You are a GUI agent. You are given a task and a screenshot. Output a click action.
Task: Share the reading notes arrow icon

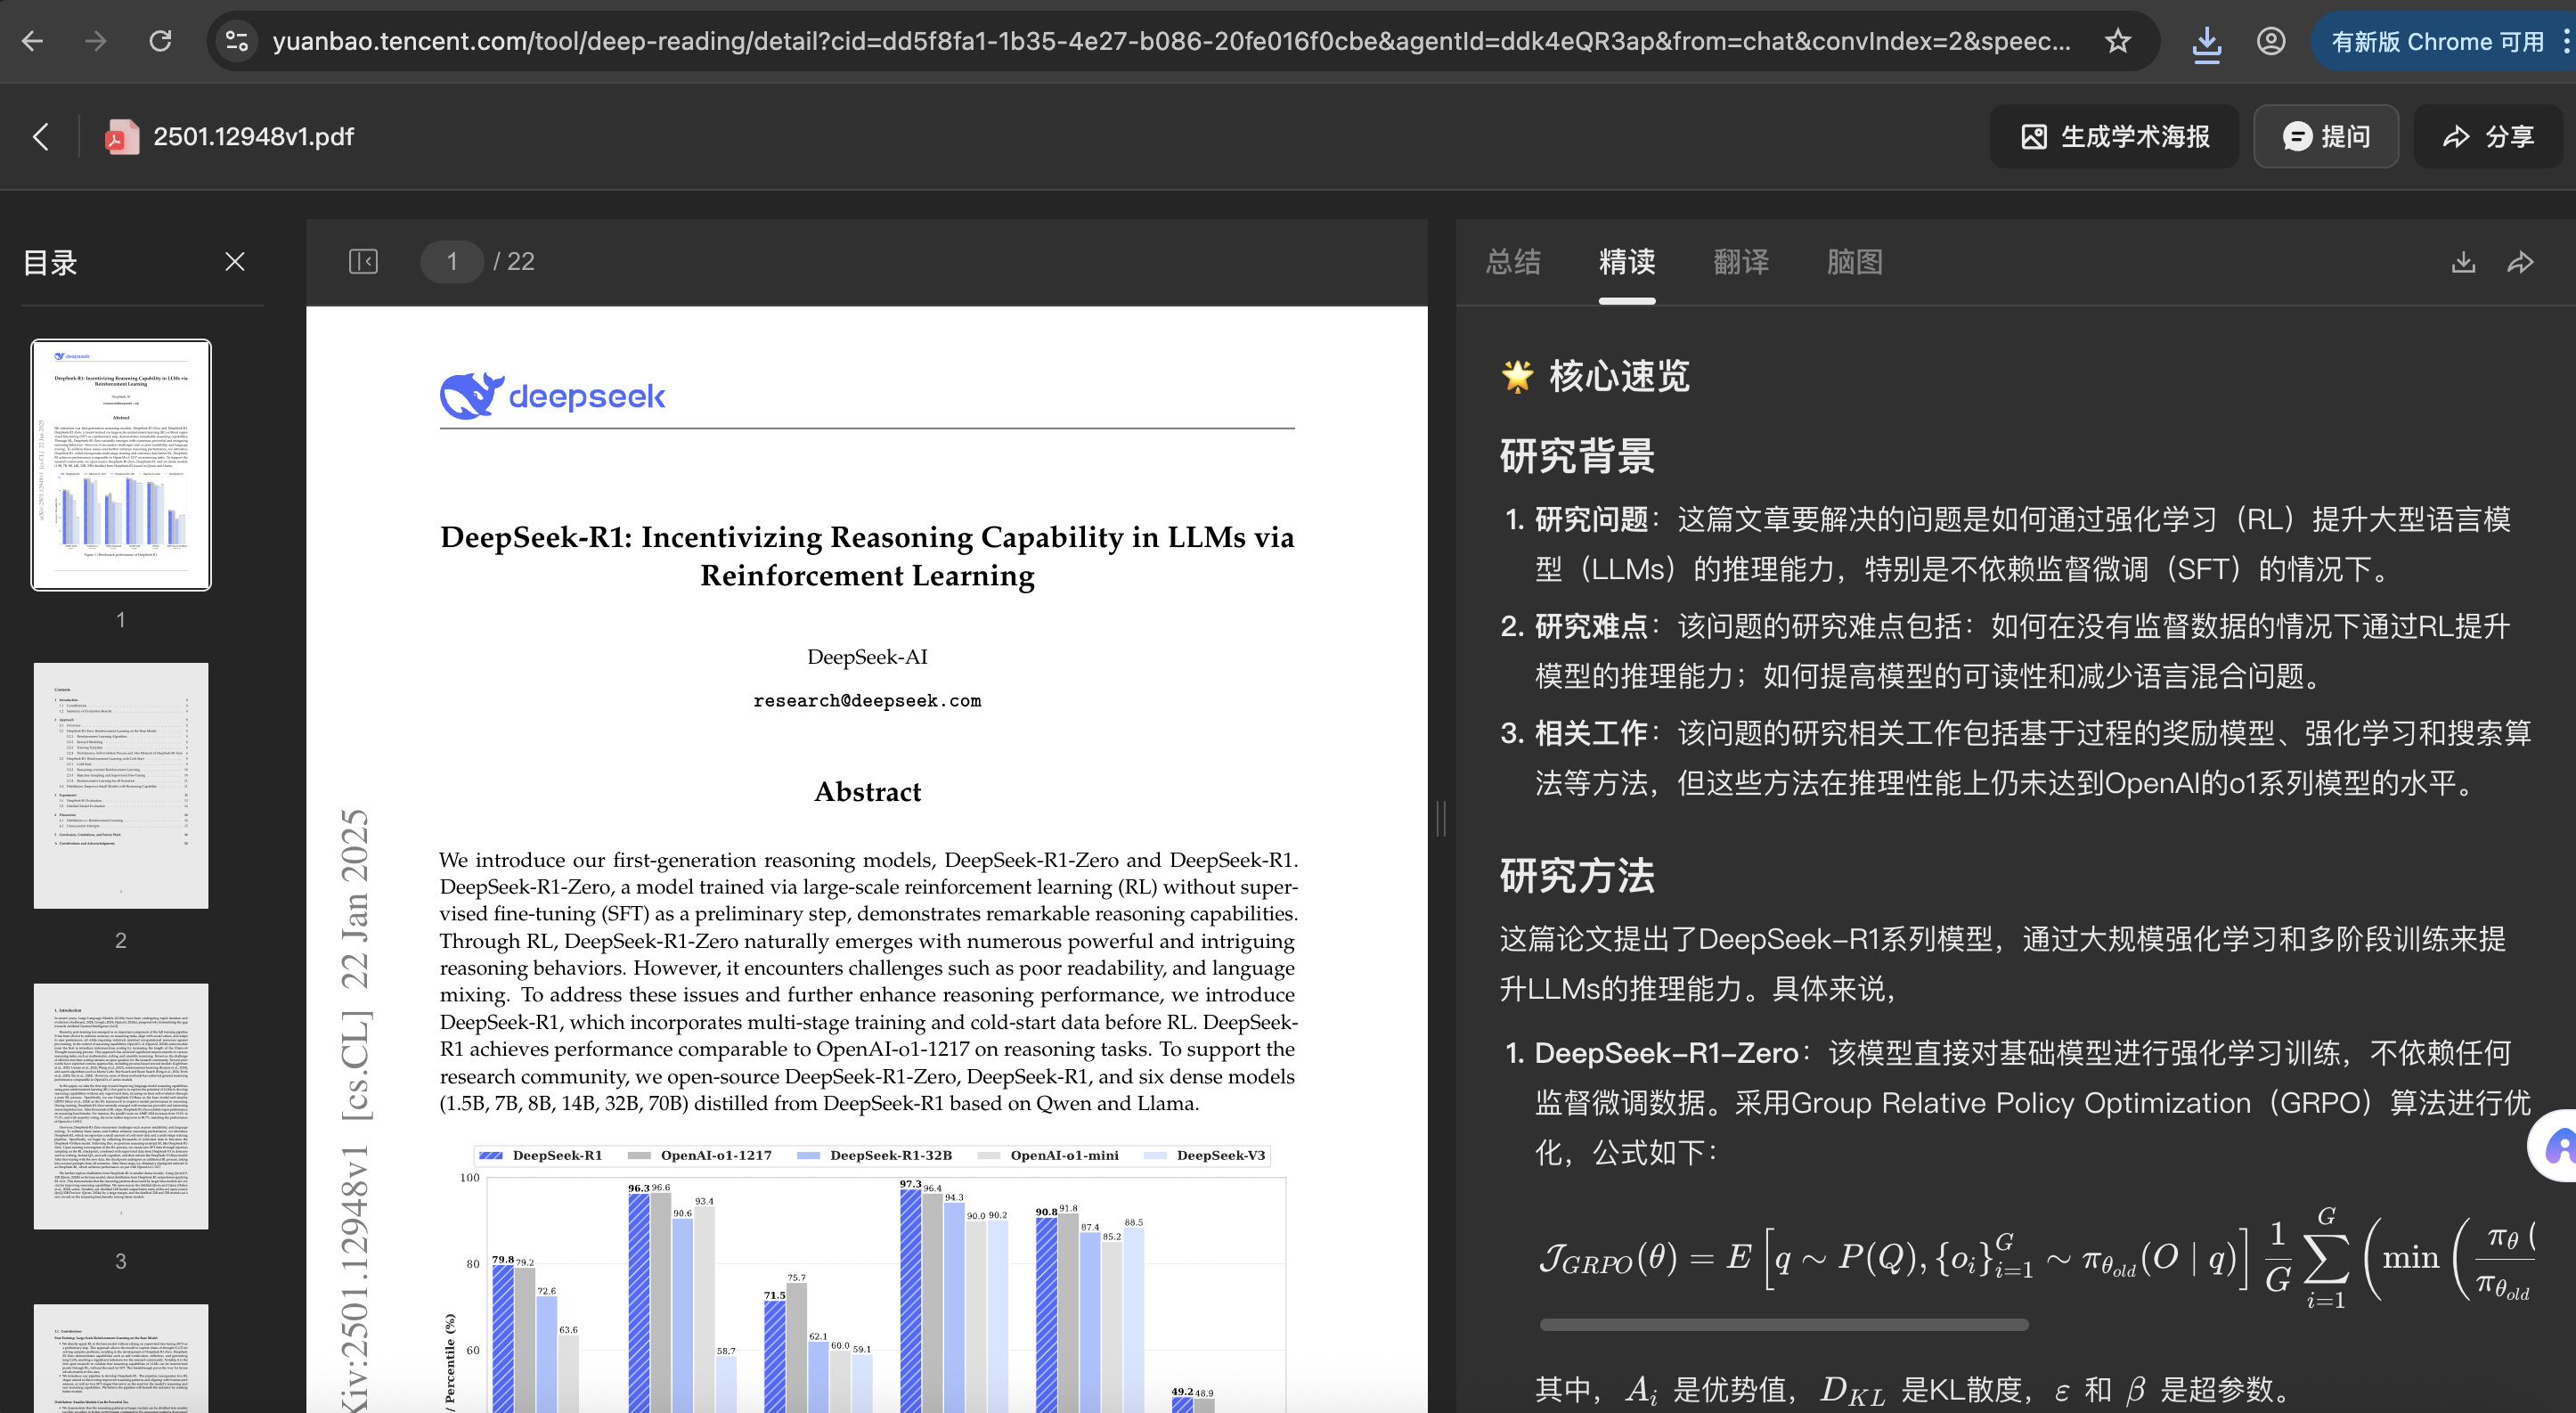click(x=2520, y=262)
